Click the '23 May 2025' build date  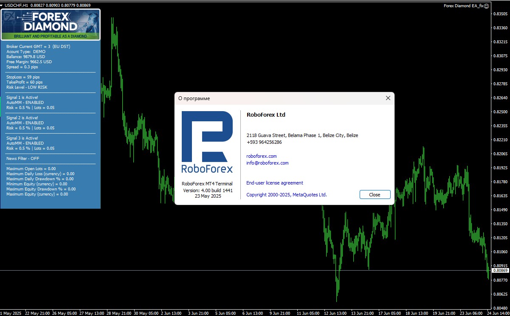click(x=208, y=196)
